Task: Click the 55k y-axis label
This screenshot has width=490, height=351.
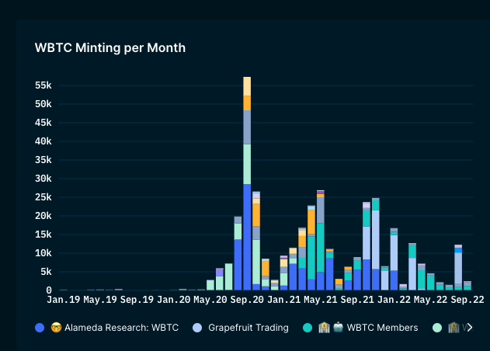Action: pyautogui.click(x=43, y=85)
